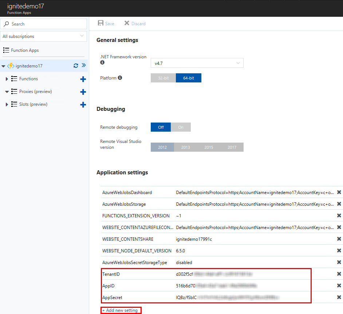Click the Add new setting link
343x314 pixels.
pyautogui.click(x=121, y=310)
